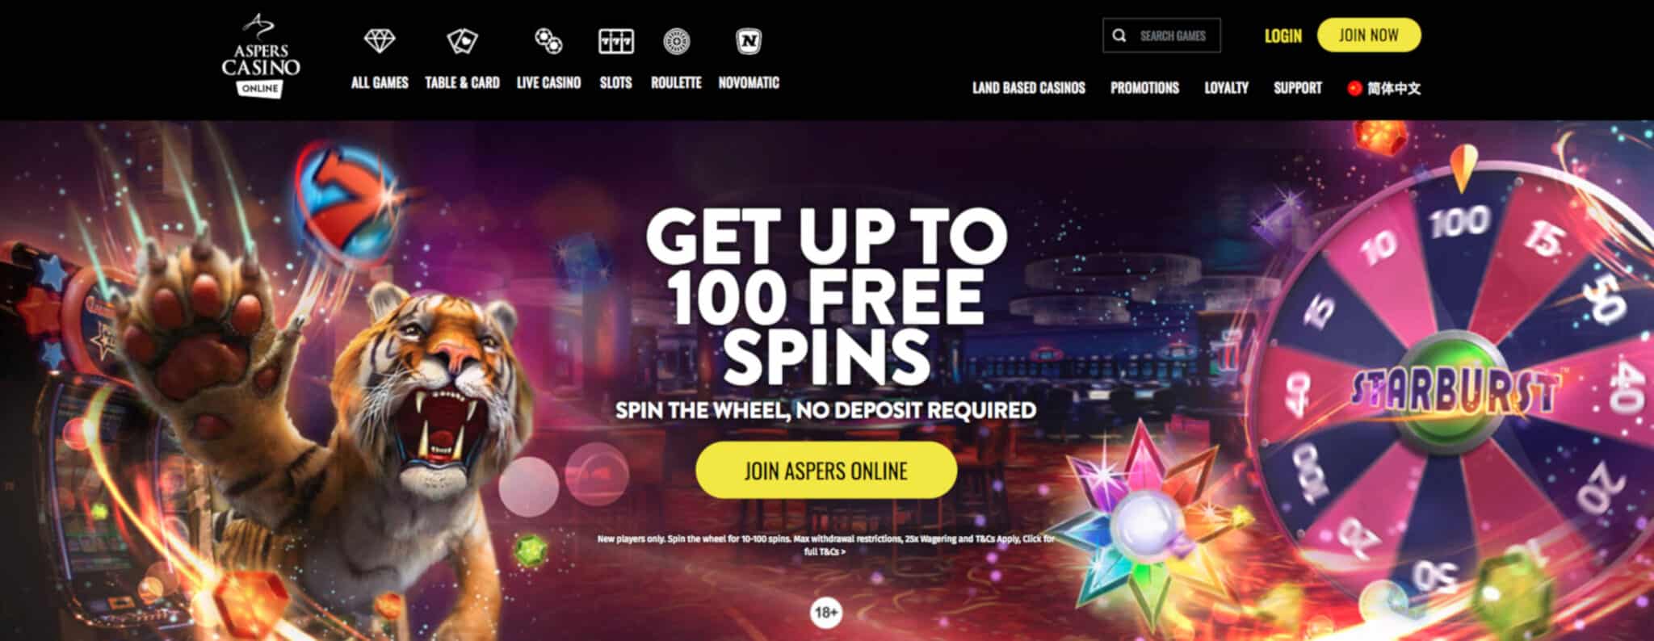This screenshot has width=1654, height=641.
Task: Open the Table & Card cards icon
Action: (462, 40)
